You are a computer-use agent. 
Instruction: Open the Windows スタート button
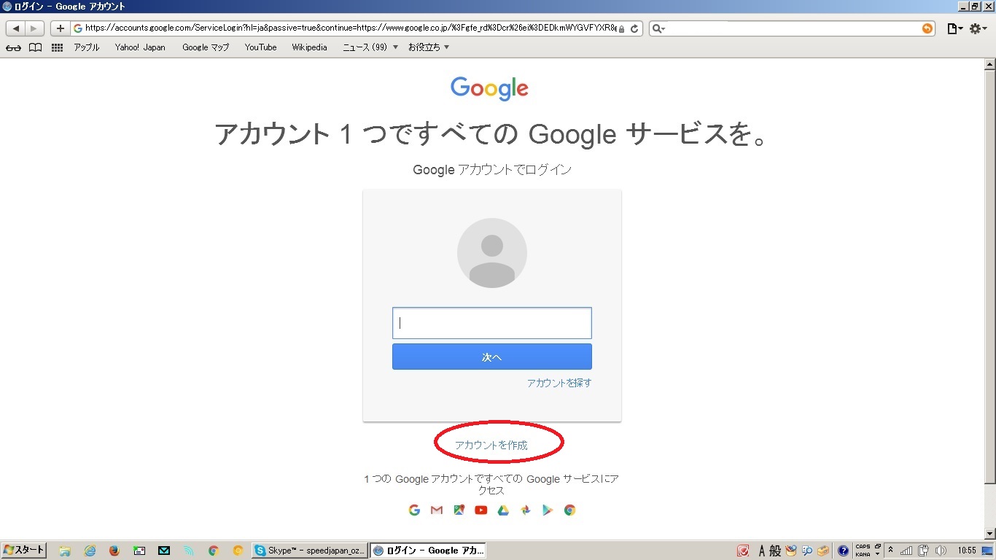tap(24, 551)
